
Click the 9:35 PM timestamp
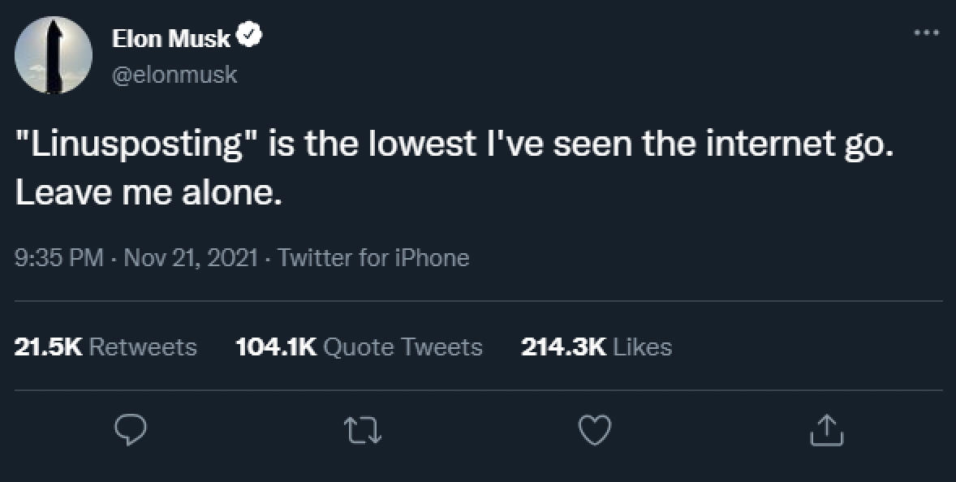click(59, 258)
